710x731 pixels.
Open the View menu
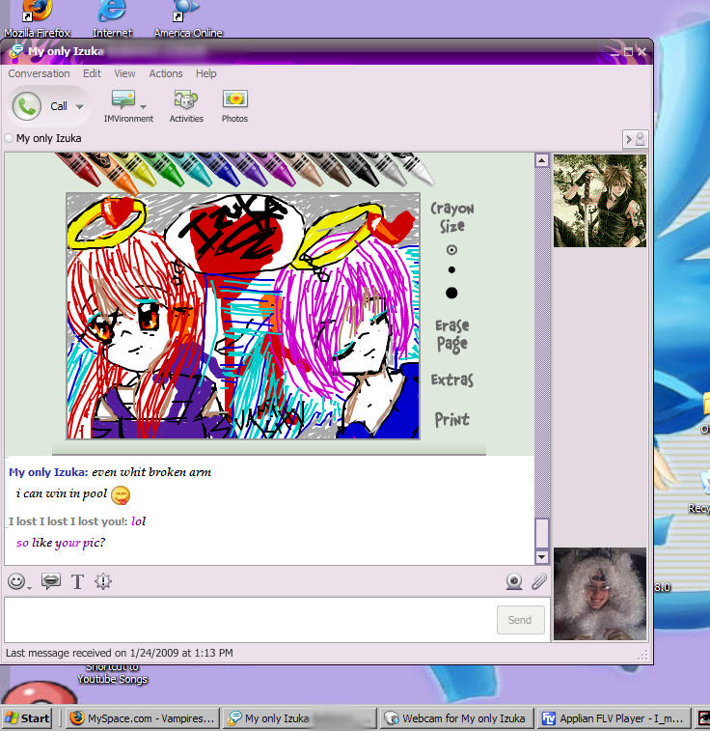click(x=124, y=73)
